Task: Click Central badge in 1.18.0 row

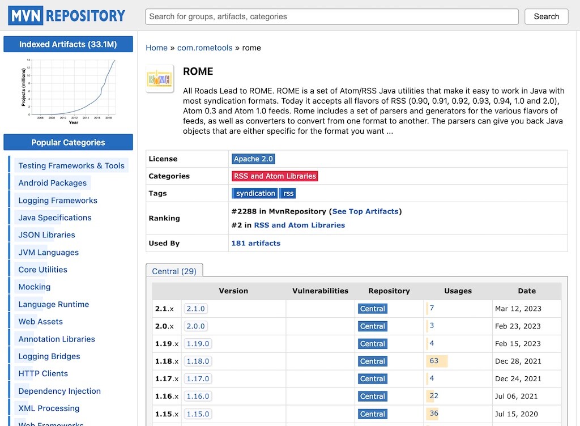Action: (373, 361)
